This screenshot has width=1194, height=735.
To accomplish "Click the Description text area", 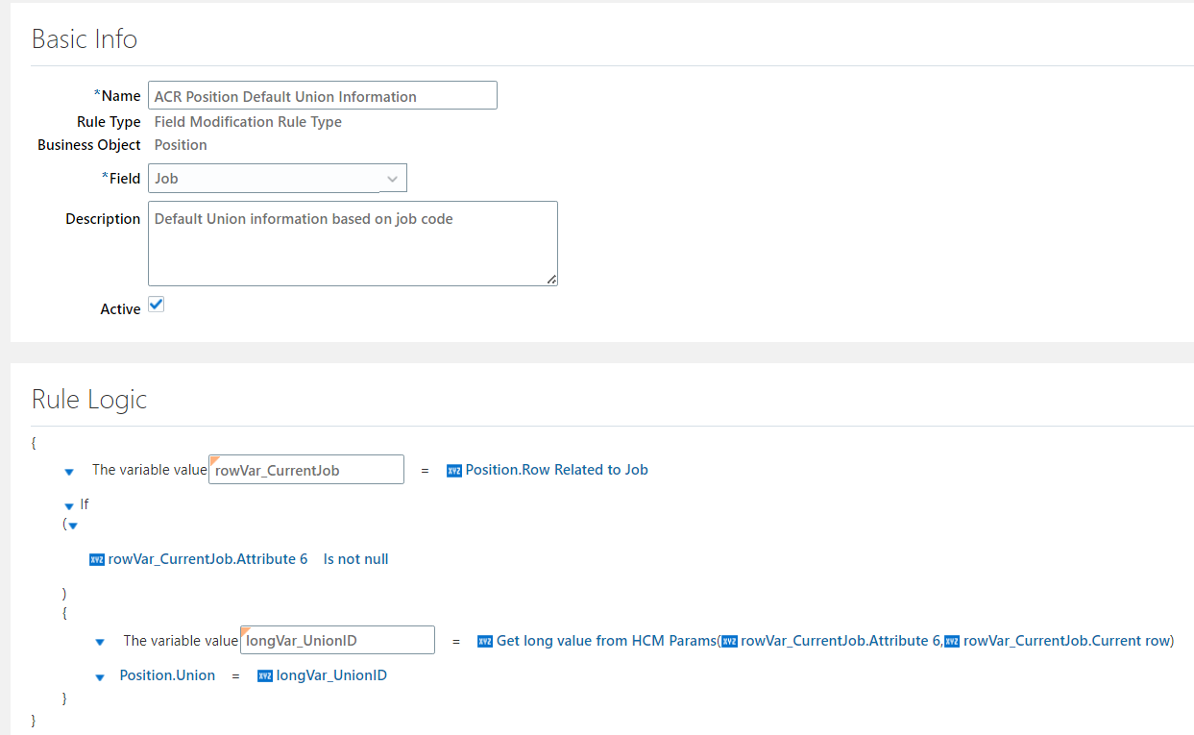I will 352,242.
